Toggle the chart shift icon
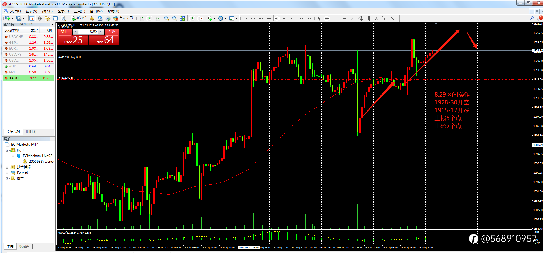This screenshot has width=543, height=253. [200, 18]
